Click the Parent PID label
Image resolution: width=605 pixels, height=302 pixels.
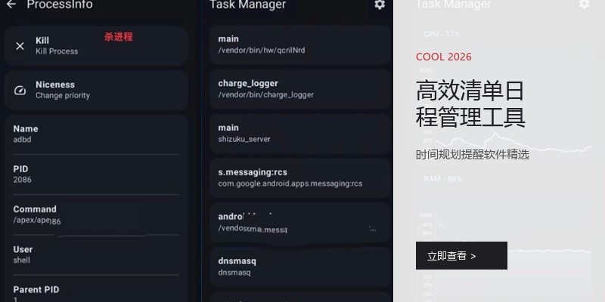click(x=36, y=290)
